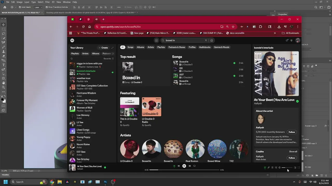Select the Rectangular Marquee tool in Photoshop
This screenshot has height=186, width=332.
(x=3, y=29)
